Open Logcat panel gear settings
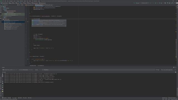This screenshot has height=100, width=178. point(174,67)
